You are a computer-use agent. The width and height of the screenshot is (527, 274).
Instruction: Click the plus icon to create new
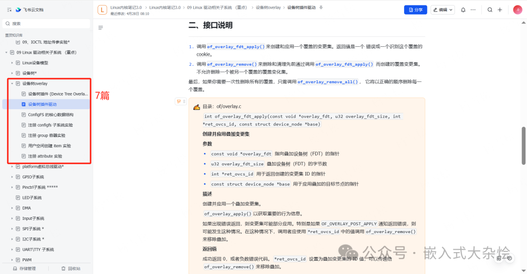tap(500, 10)
